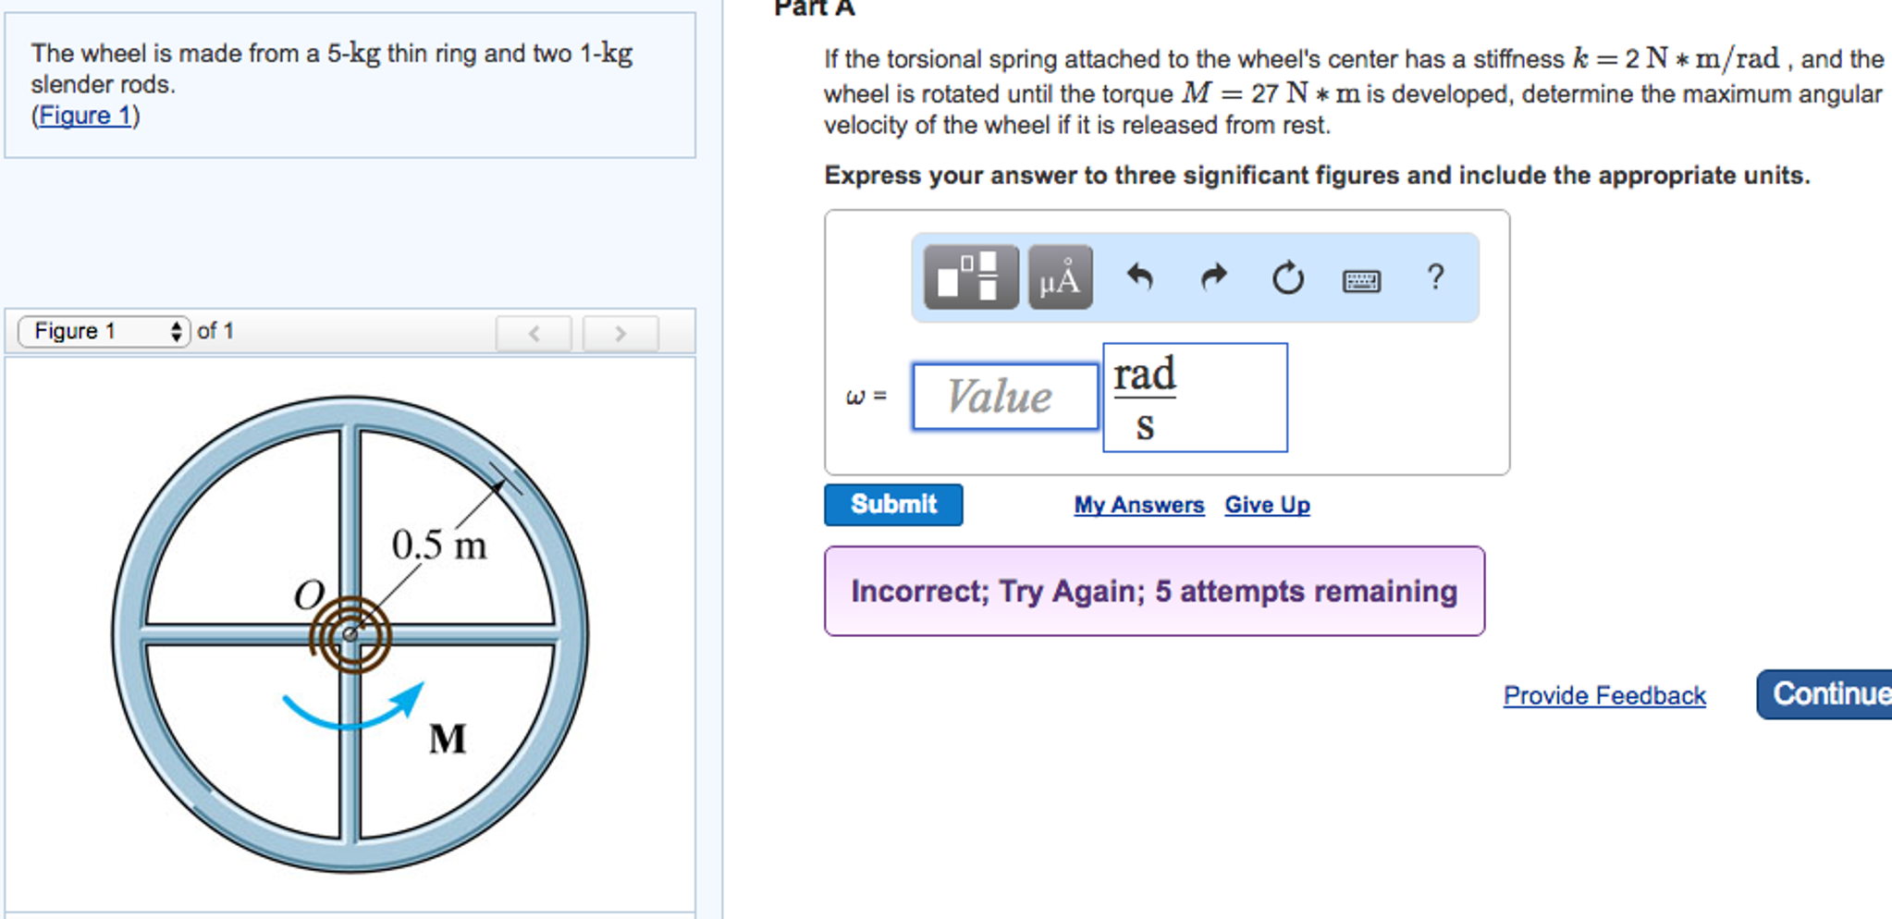Click the Give Up link
The image size is (1892, 919).
click(1267, 504)
